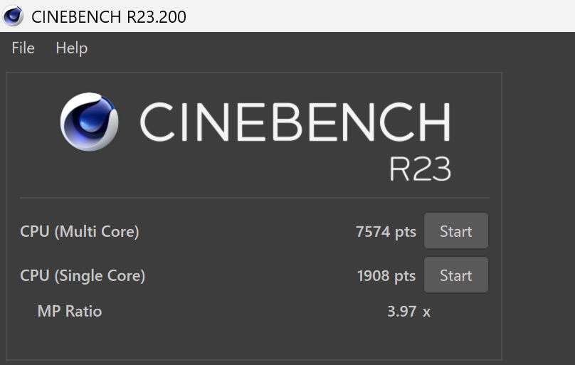Select the MP Ratio label
Viewport: 575px width, 365px height.
click(x=70, y=311)
